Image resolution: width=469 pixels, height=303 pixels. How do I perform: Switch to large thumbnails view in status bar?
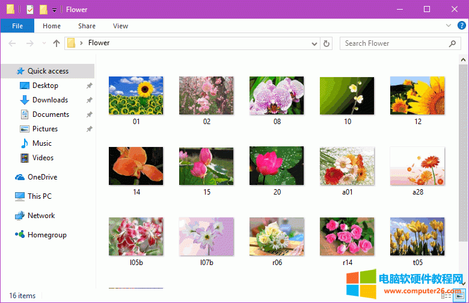pyautogui.click(x=459, y=296)
